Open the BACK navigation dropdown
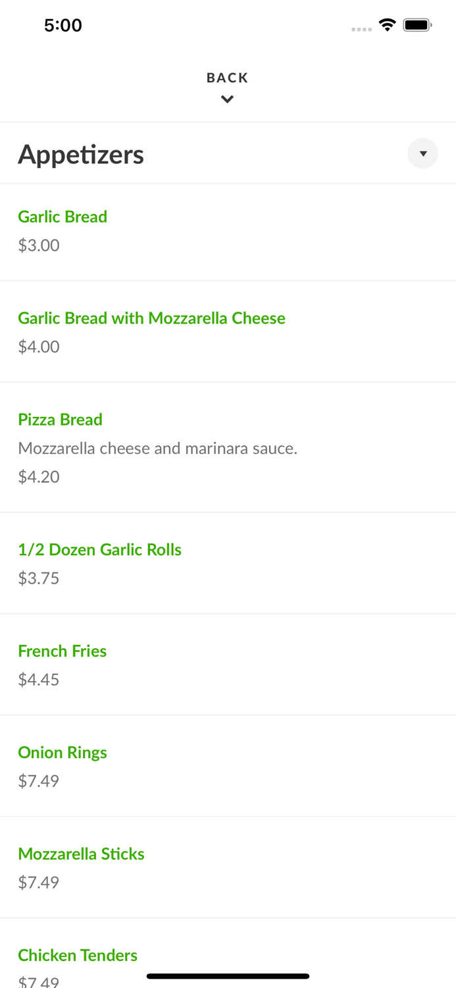Image resolution: width=456 pixels, height=988 pixels. click(x=228, y=86)
